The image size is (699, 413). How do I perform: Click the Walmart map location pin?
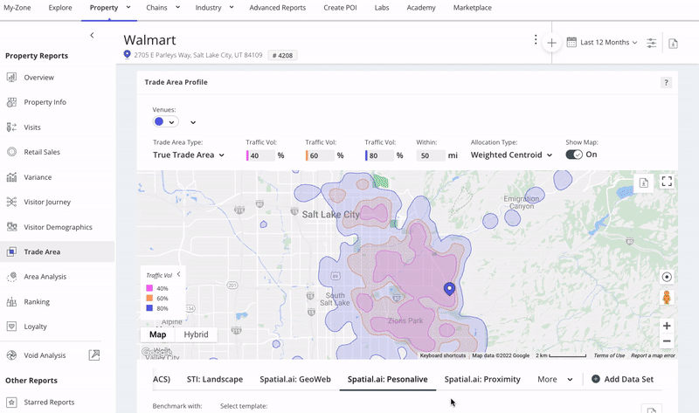click(x=449, y=289)
